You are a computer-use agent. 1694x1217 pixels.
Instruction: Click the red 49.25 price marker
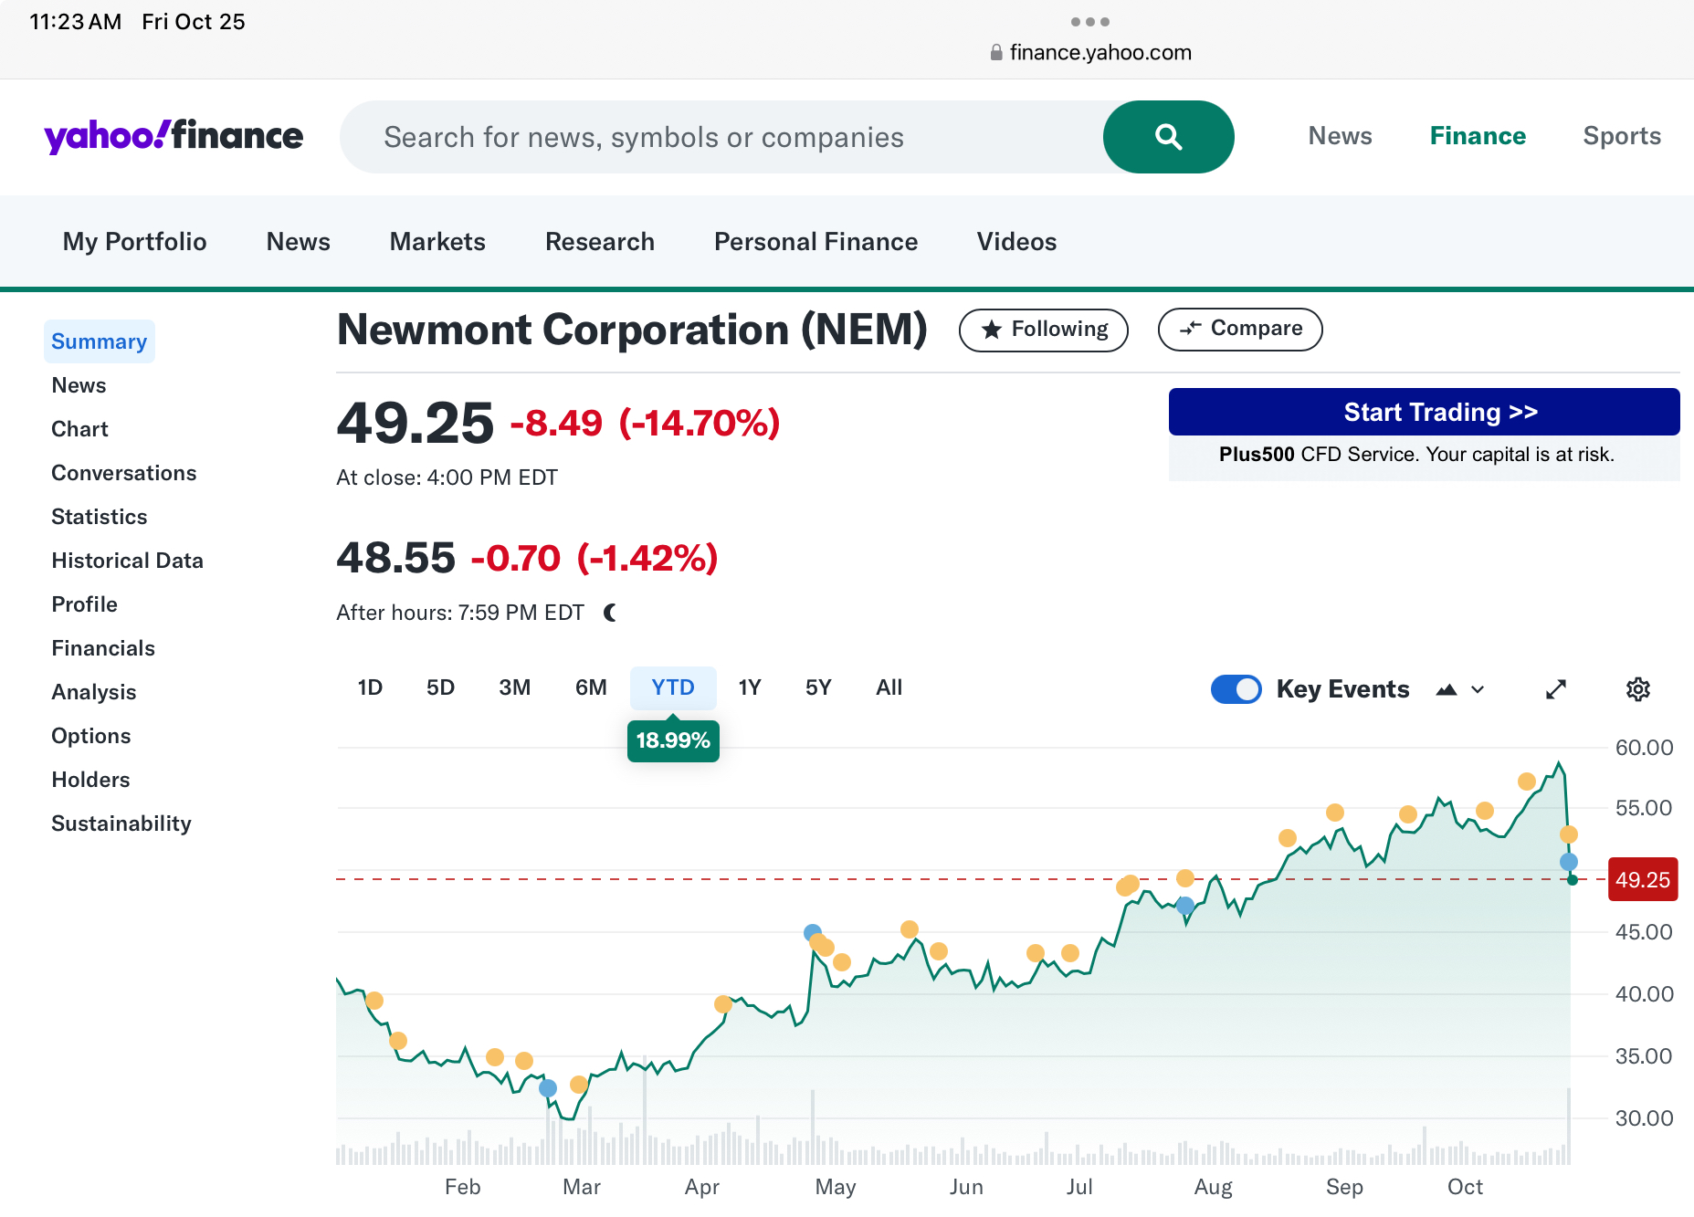(1642, 880)
